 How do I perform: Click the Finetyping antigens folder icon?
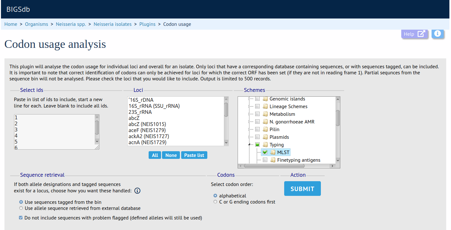272,160
